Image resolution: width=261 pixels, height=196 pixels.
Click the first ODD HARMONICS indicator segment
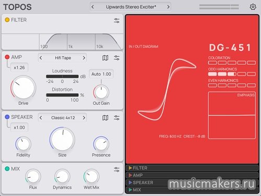212,74
